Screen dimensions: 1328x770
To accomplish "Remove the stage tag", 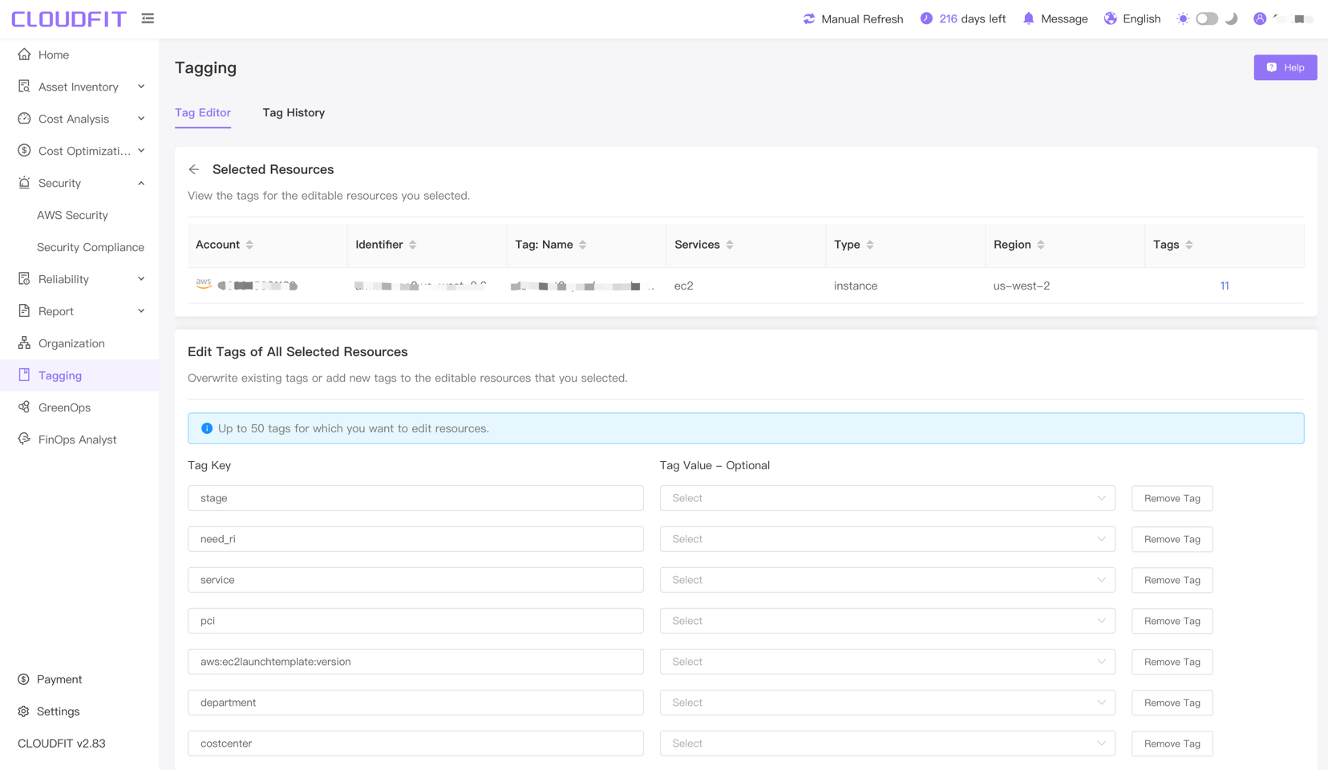I will click(x=1172, y=498).
